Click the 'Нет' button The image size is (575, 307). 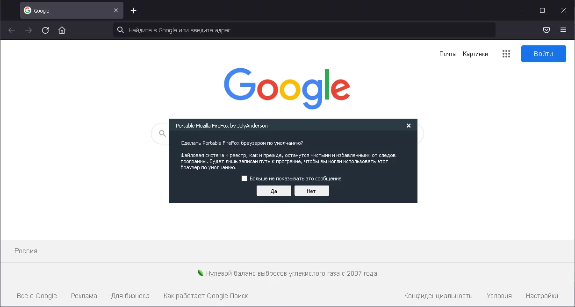coord(312,191)
